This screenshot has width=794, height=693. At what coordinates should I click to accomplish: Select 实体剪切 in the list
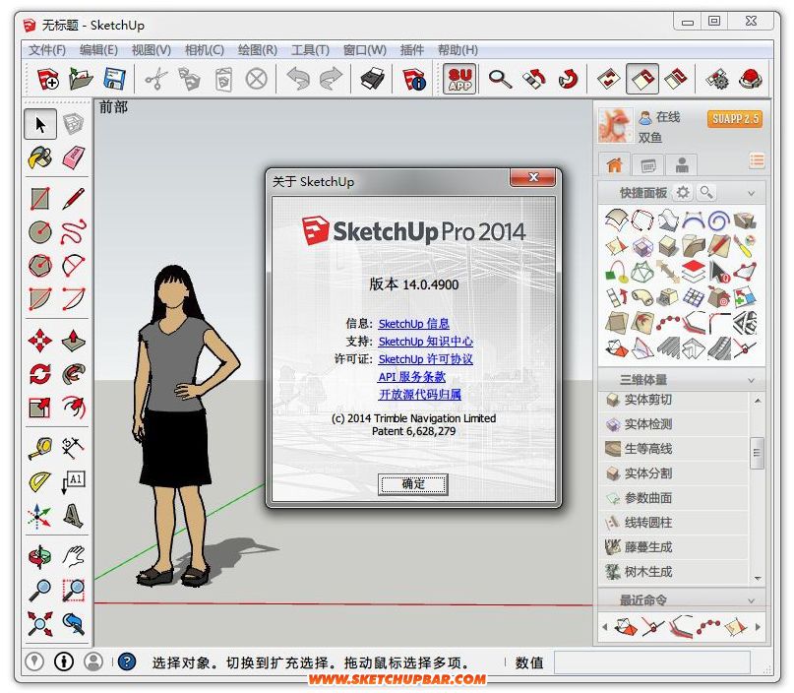pyautogui.click(x=674, y=400)
